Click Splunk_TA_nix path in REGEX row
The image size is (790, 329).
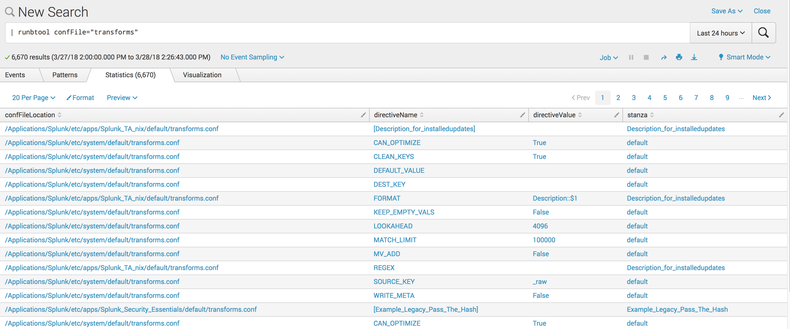click(x=112, y=268)
